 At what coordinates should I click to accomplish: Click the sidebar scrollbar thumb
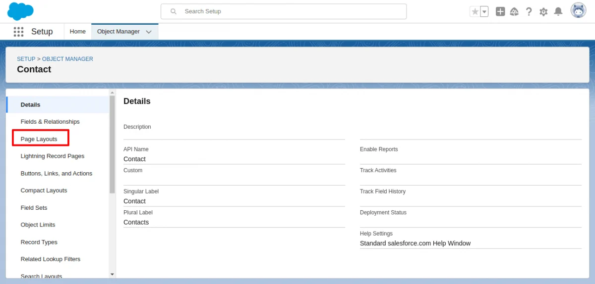click(x=112, y=144)
